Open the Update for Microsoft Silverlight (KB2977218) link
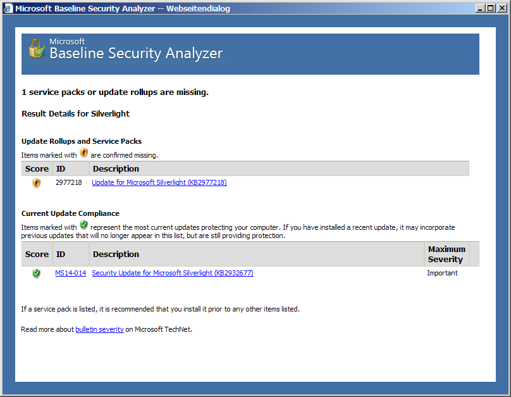This screenshot has height=397, width=511. [159, 183]
